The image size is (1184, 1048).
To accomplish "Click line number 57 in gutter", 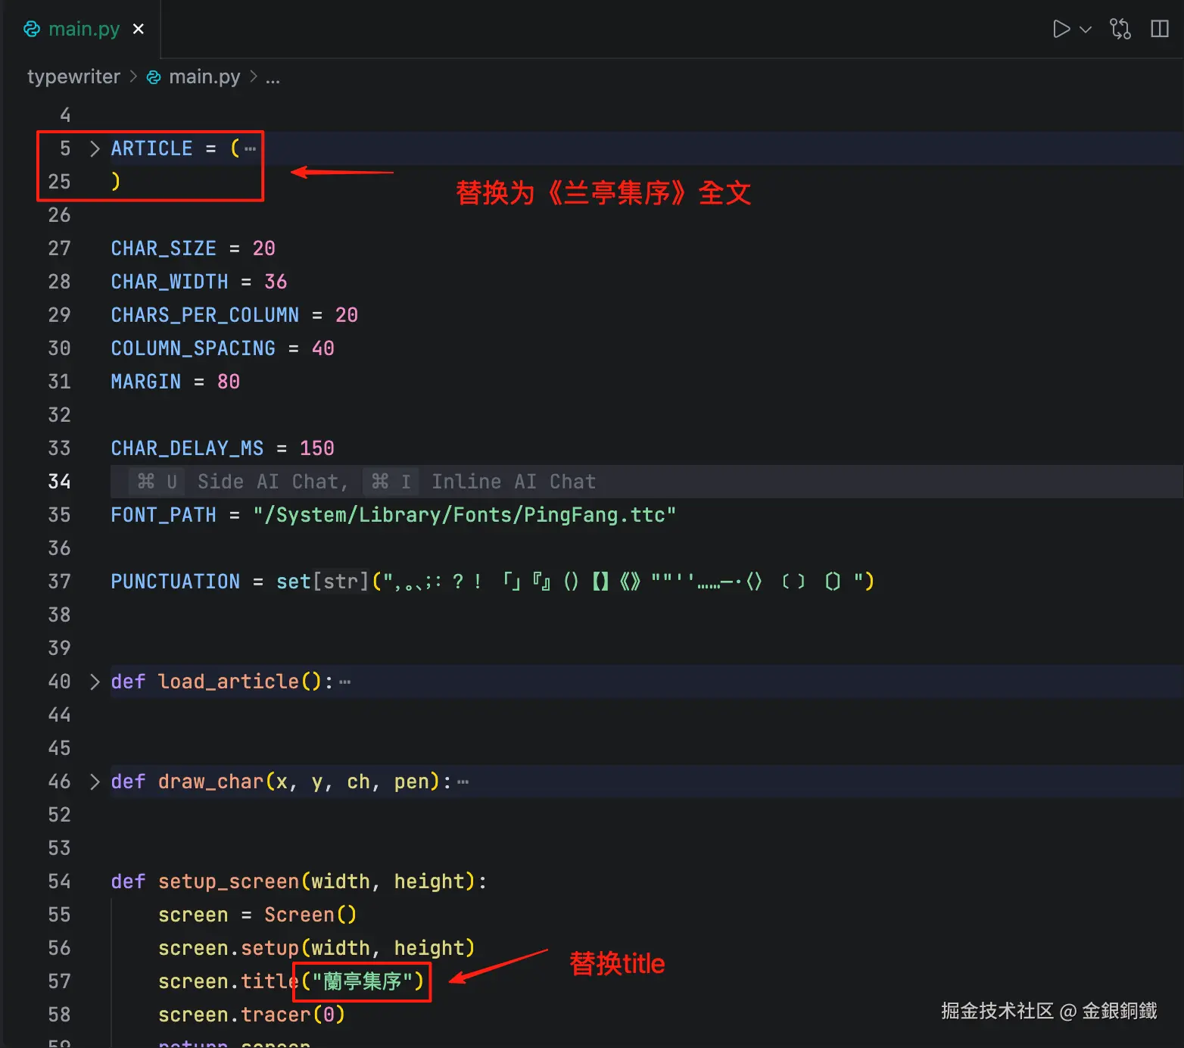I will click(x=59, y=981).
